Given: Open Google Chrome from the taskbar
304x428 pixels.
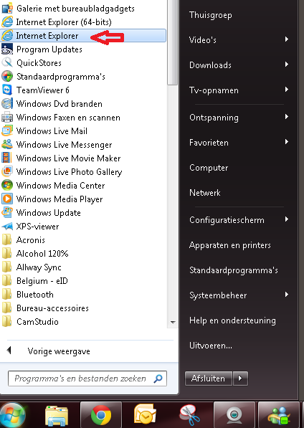Looking at the screenshot, I should (x=100, y=415).
